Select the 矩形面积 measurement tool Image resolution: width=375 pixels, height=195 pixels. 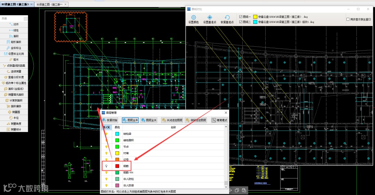click(14, 42)
